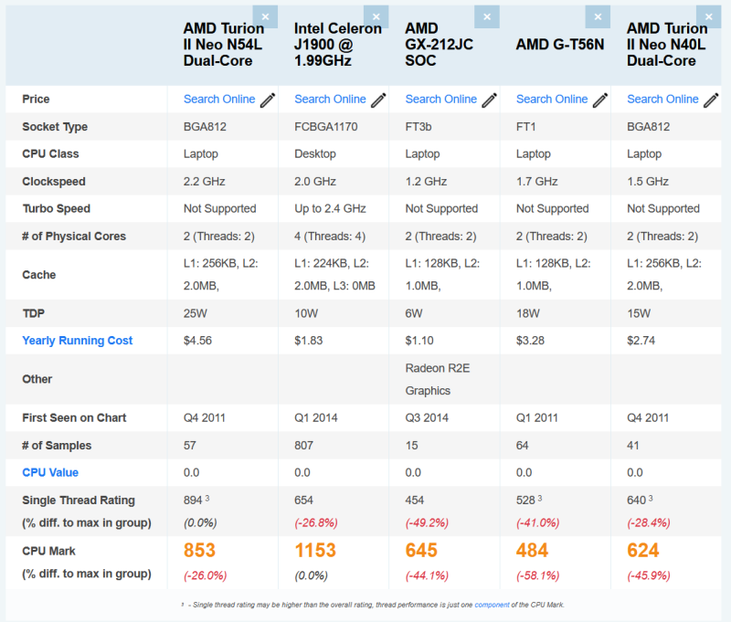Image resolution: width=731 pixels, height=622 pixels.
Task: Select Intel Celeron J1900 column heading
Action: click(337, 45)
